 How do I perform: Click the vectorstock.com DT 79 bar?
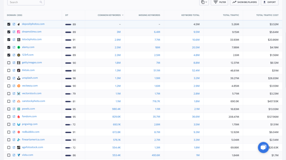coord(68,94)
